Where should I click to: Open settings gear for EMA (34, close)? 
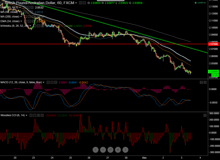[29, 21]
